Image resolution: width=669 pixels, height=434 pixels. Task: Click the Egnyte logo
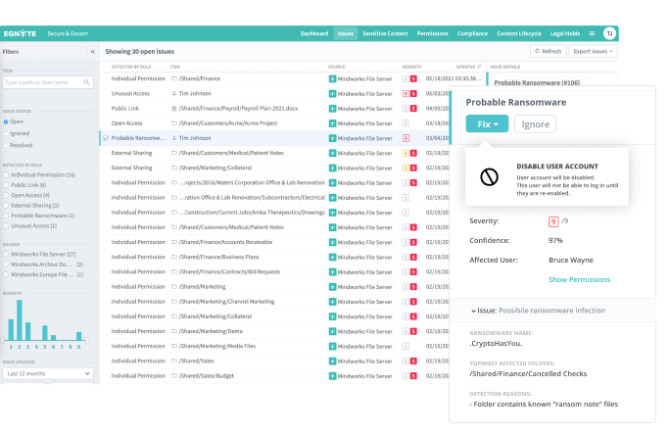20,32
